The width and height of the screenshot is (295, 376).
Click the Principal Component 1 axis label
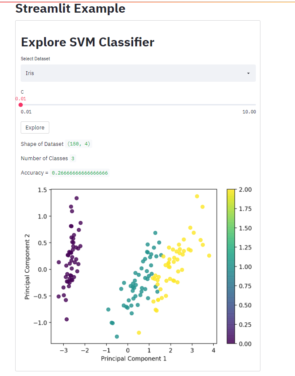133,359
